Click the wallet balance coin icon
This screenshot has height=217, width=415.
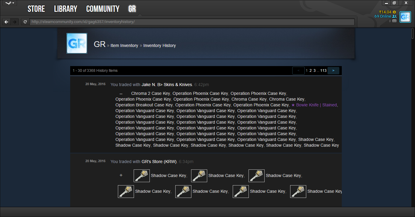[394, 12]
